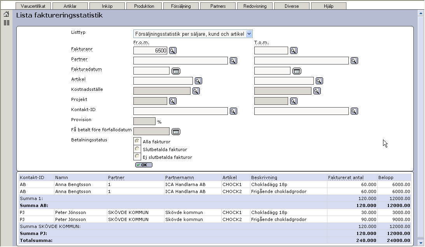Search Kostnadsställe from value
Screen dimensions: 425x247
pos(196,91)
